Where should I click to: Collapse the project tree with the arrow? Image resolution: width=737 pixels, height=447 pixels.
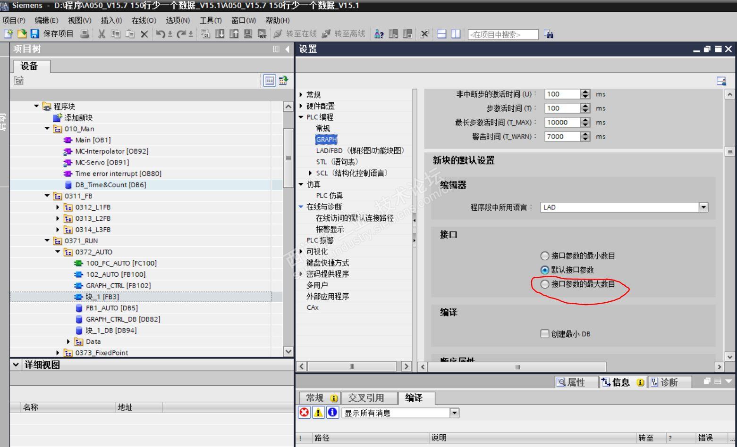(287, 49)
